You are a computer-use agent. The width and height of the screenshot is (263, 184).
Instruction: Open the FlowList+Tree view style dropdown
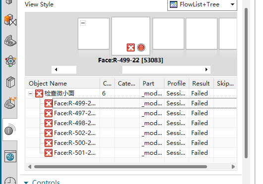(x=202, y=4)
